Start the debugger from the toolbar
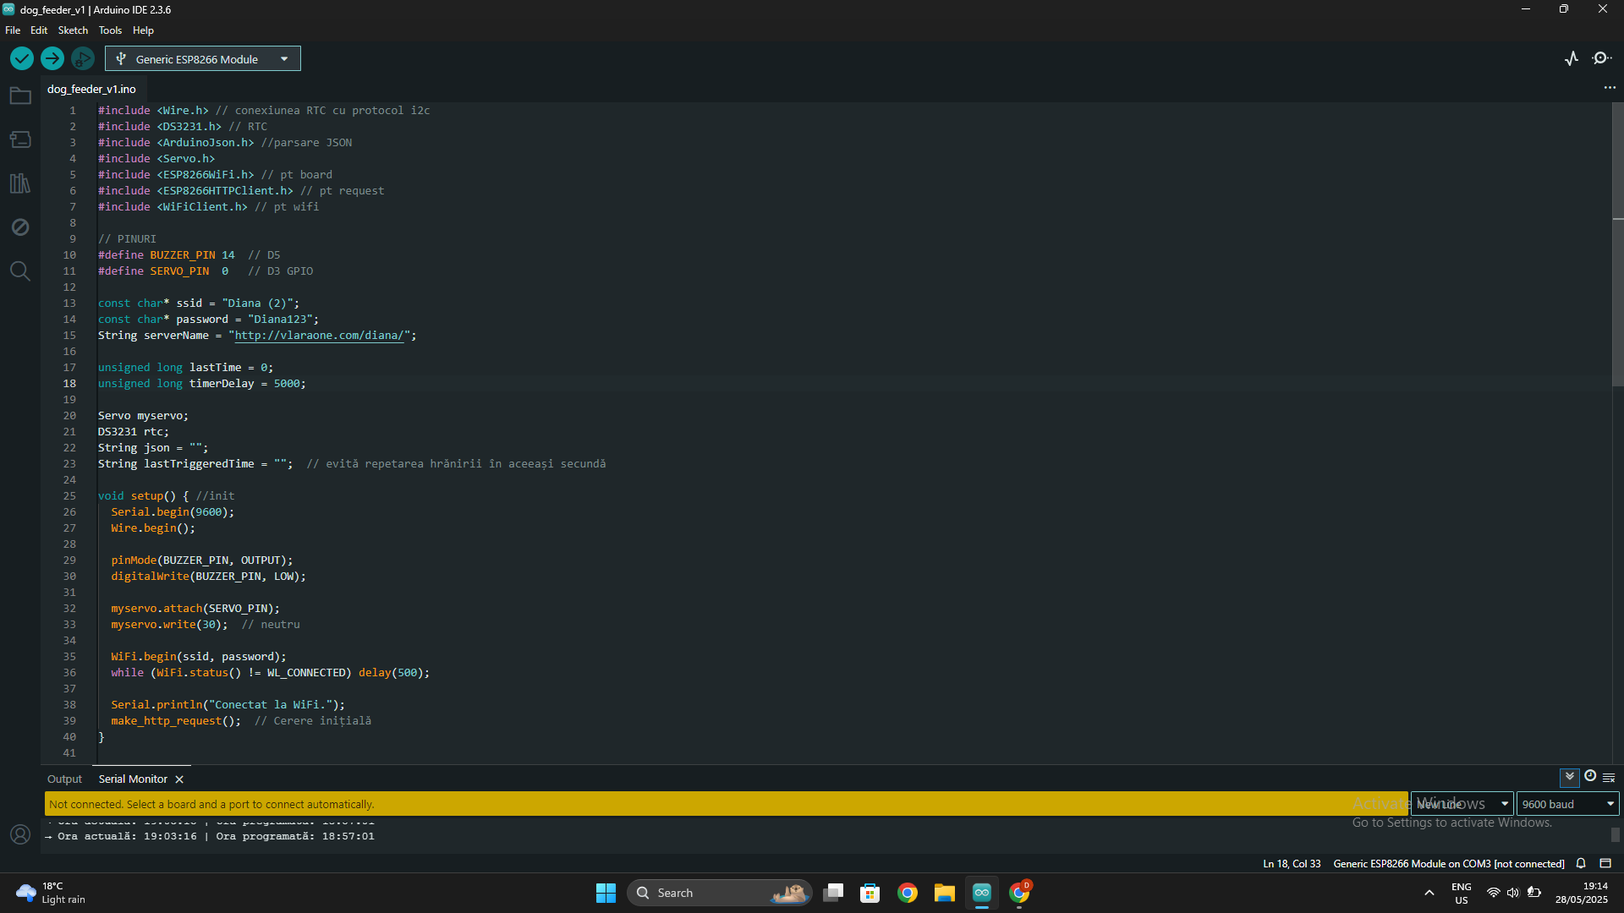 point(82,58)
